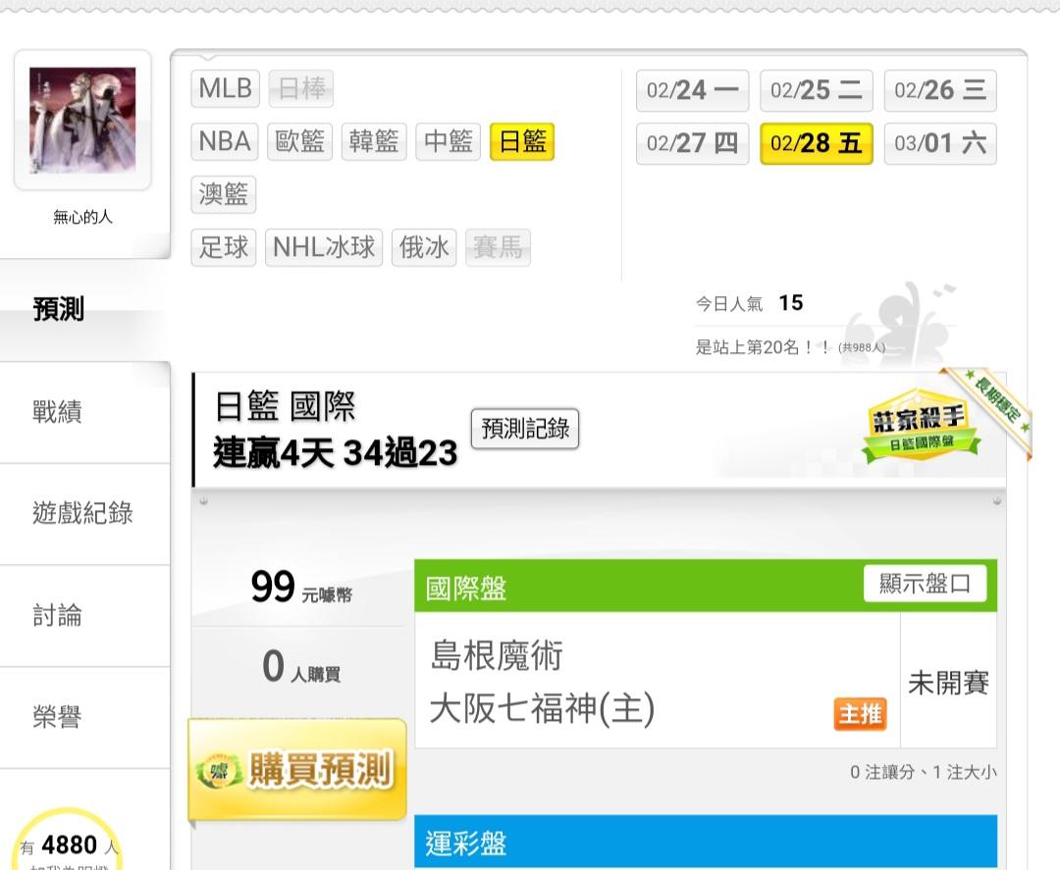Click the 預測記錄 button
1060x870 pixels.
[524, 429]
